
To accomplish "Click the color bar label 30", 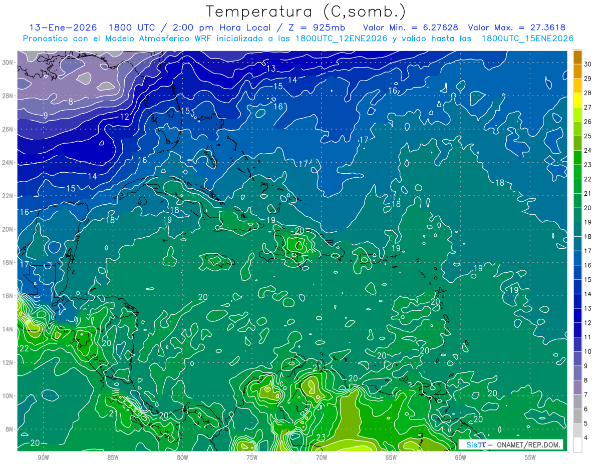I will 588,64.
